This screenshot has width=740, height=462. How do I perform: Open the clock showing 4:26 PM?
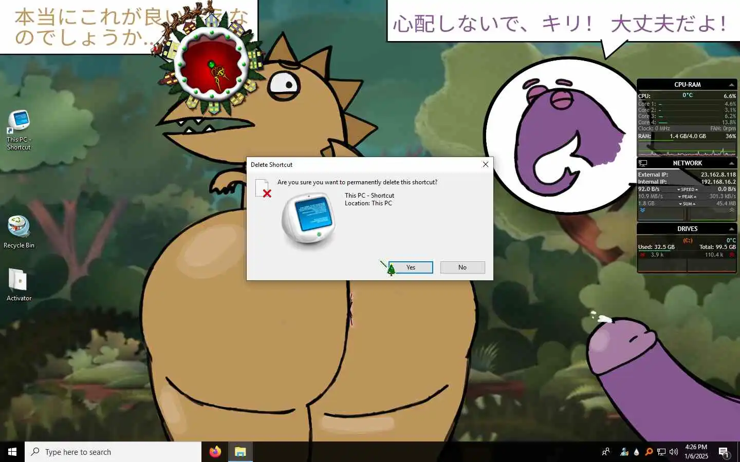pyautogui.click(x=696, y=452)
